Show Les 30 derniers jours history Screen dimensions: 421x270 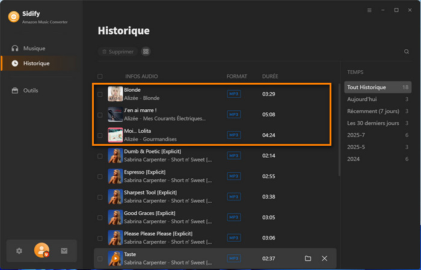click(x=373, y=123)
